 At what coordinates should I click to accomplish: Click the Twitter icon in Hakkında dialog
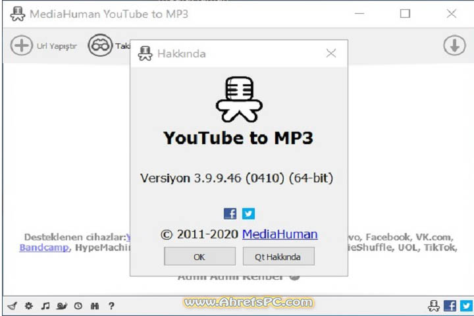pos(248,213)
